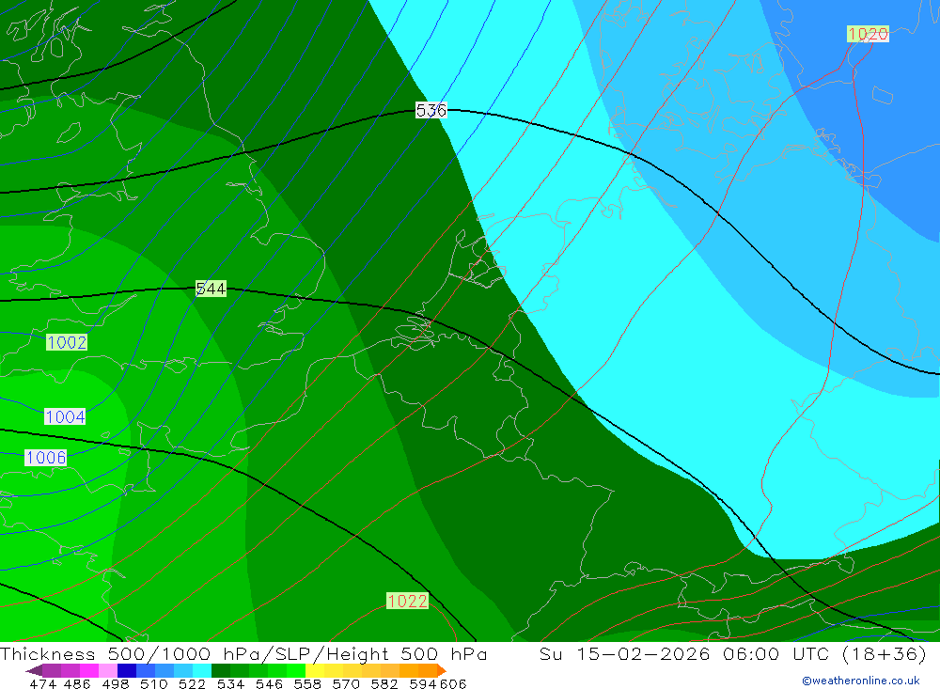Pick the cyan legend swatch above 534
This screenshot has height=689, width=940.
(202, 670)
